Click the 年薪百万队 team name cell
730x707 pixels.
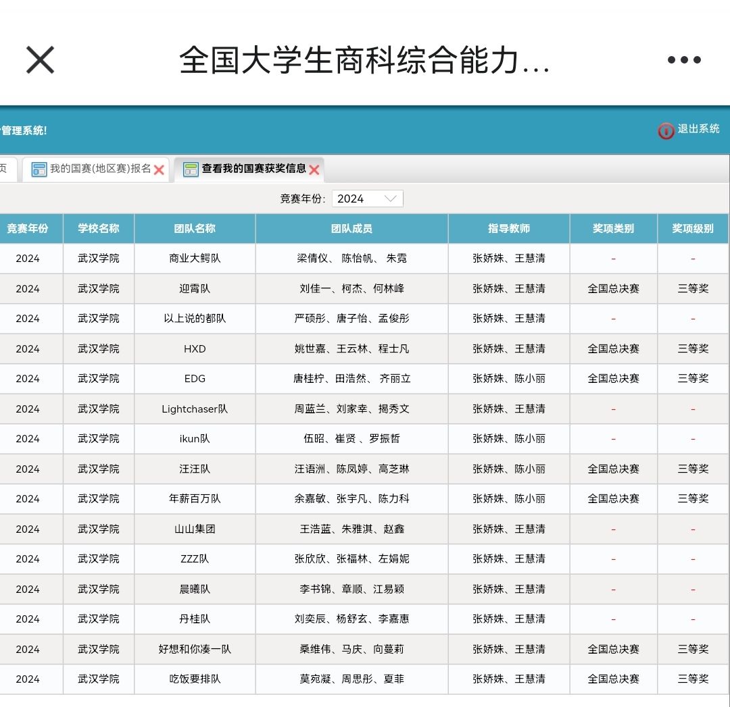195,499
